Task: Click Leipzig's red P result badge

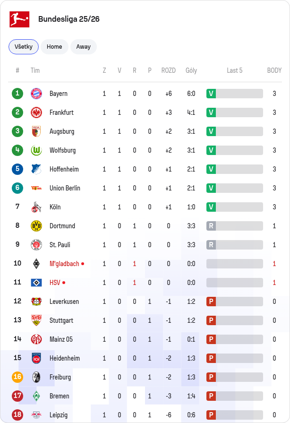Action: point(211,414)
